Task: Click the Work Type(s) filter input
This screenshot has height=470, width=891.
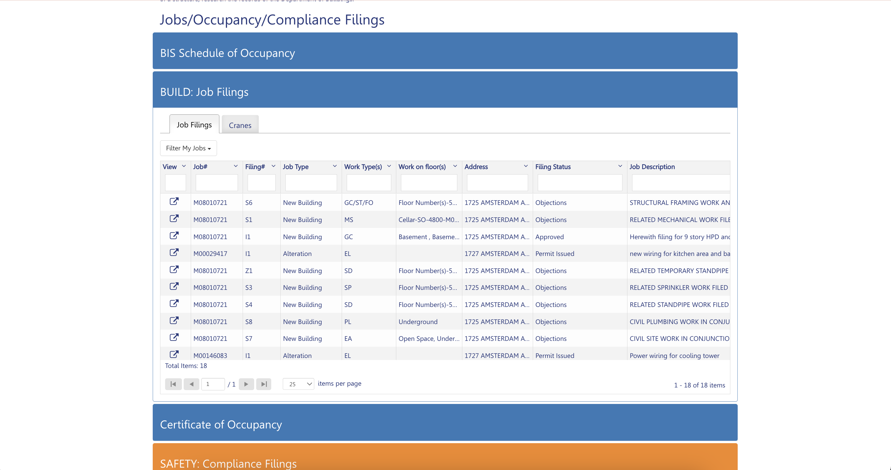Action: pyautogui.click(x=369, y=183)
